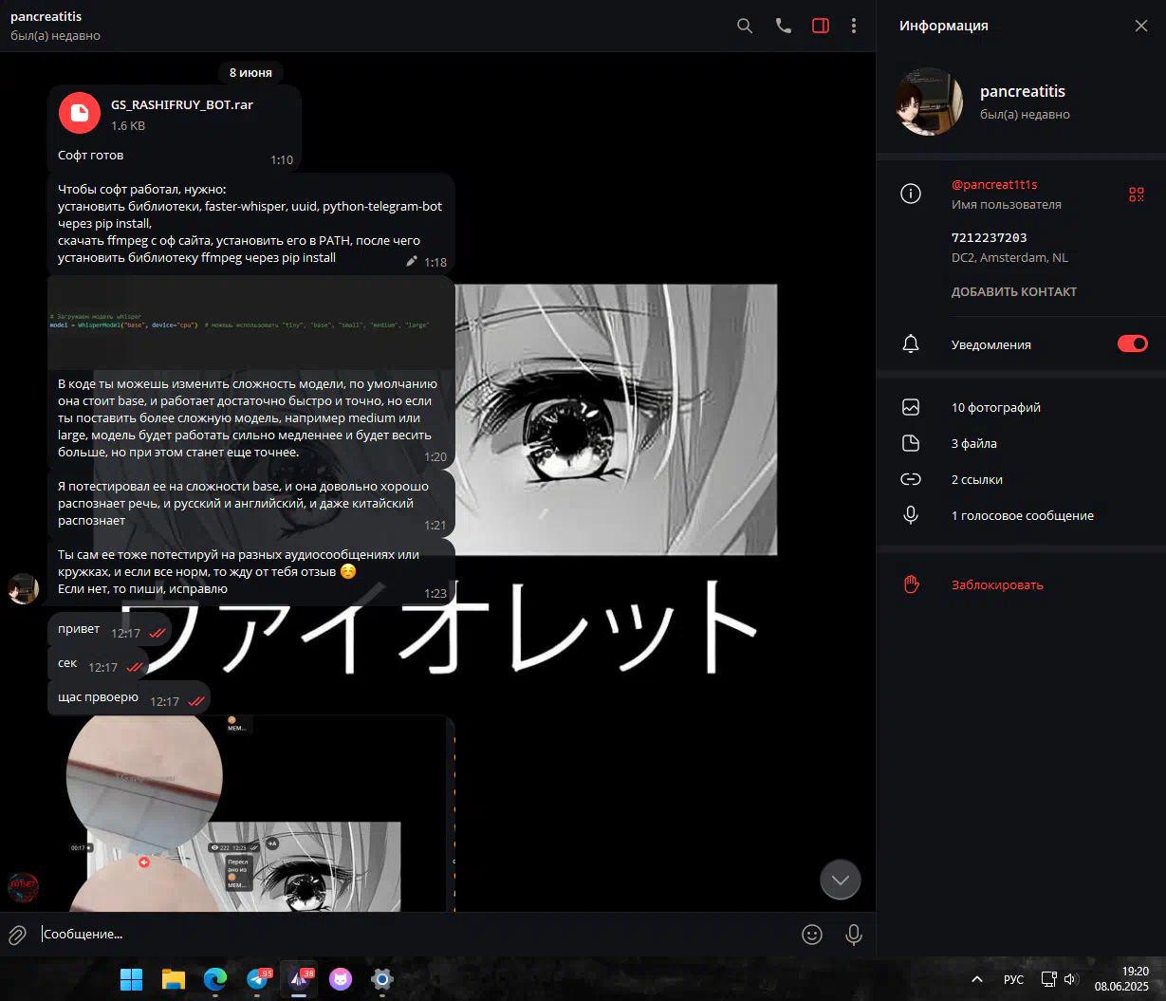
Task: Click the 'Софт готов' caption
Action: (x=90, y=155)
